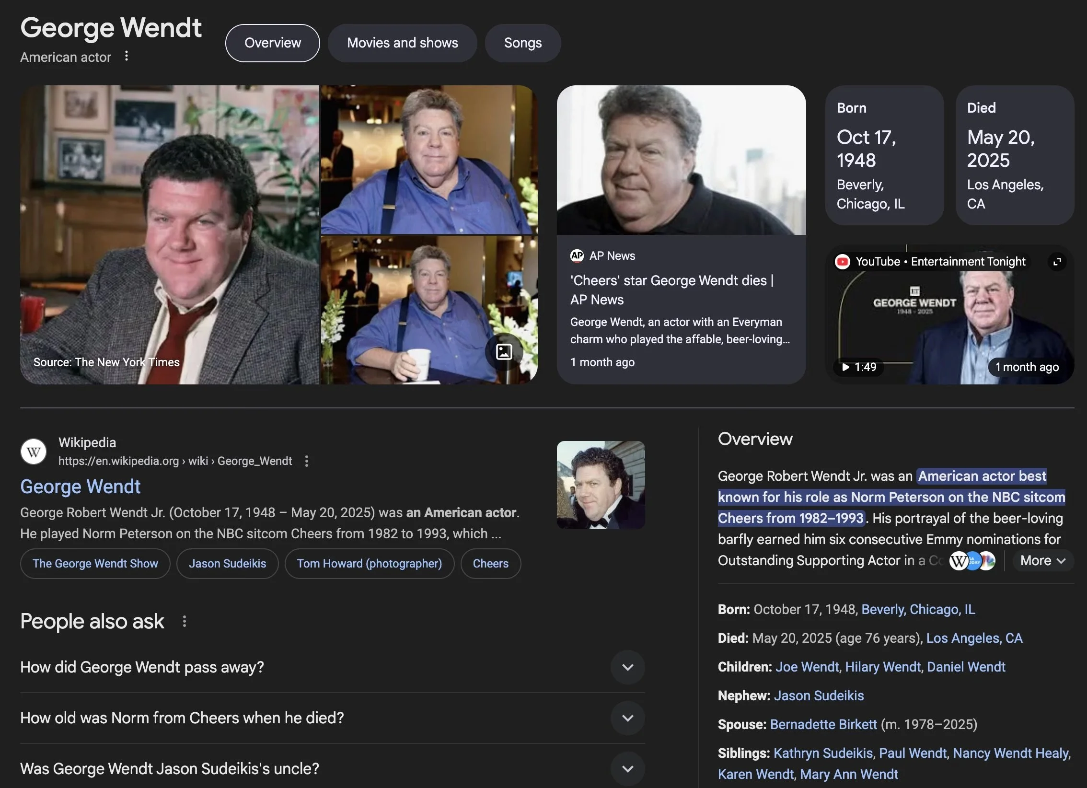This screenshot has height=788, width=1087.
Task: Open options dots next to Wikipedia URL
Action: pos(307,461)
